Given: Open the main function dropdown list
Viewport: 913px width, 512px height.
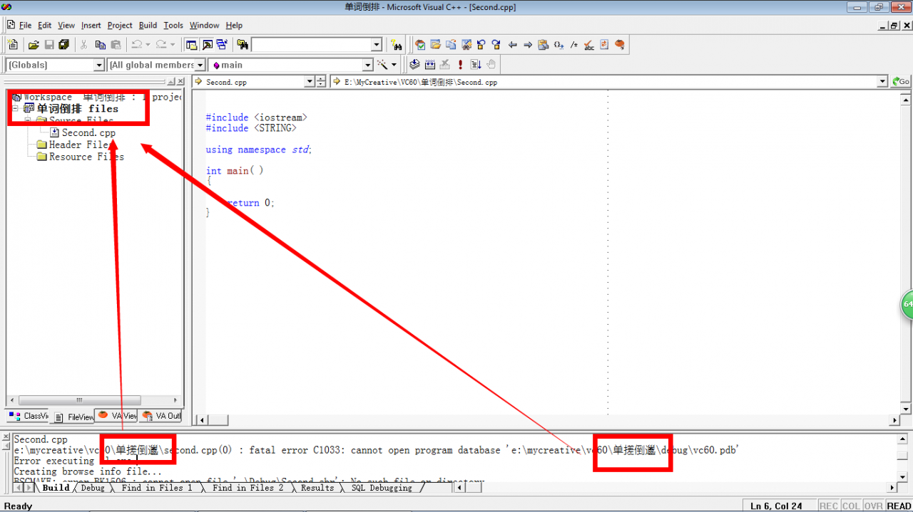Looking at the screenshot, I should (368, 65).
